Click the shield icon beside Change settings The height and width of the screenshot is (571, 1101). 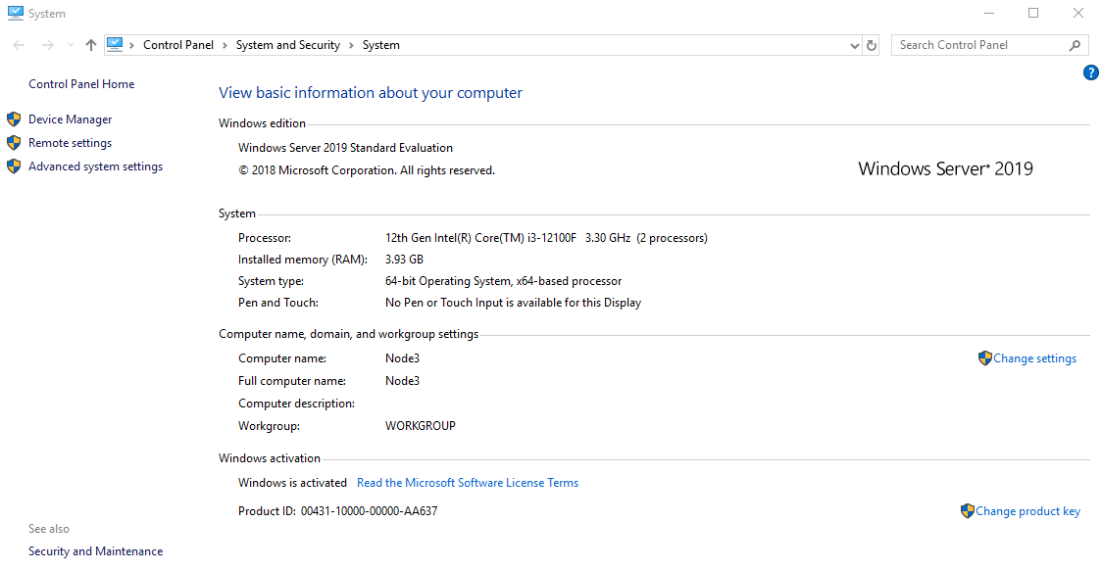[985, 357]
